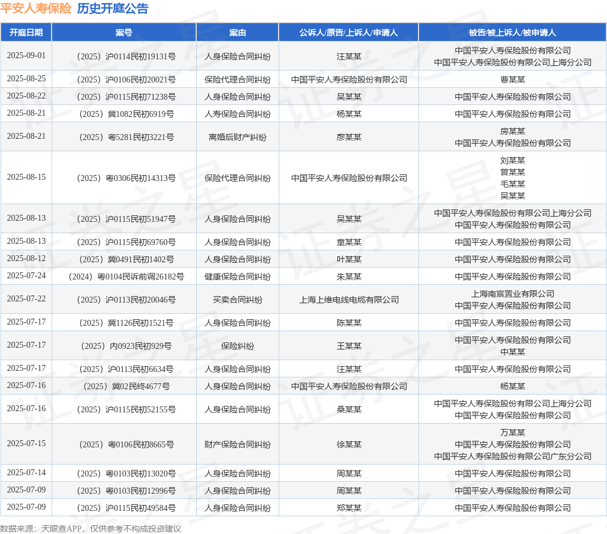Select case number (2025)粤5281民初3221号
This screenshot has height=534, width=607.
(x=126, y=137)
